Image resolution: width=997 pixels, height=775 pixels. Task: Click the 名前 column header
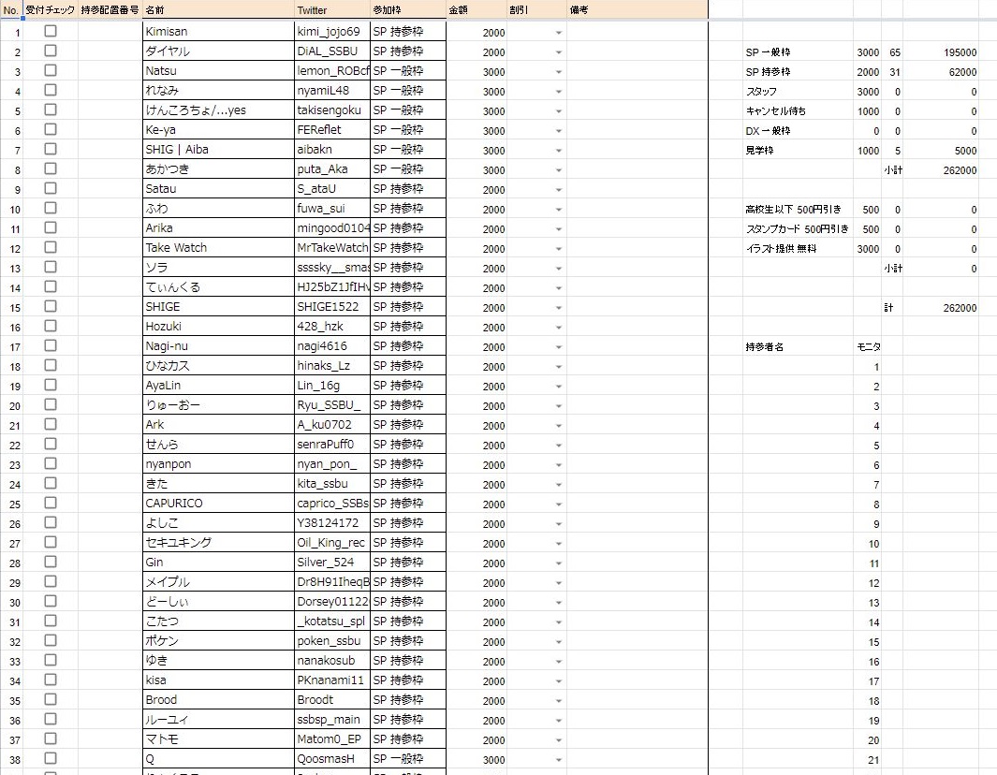tap(219, 10)
